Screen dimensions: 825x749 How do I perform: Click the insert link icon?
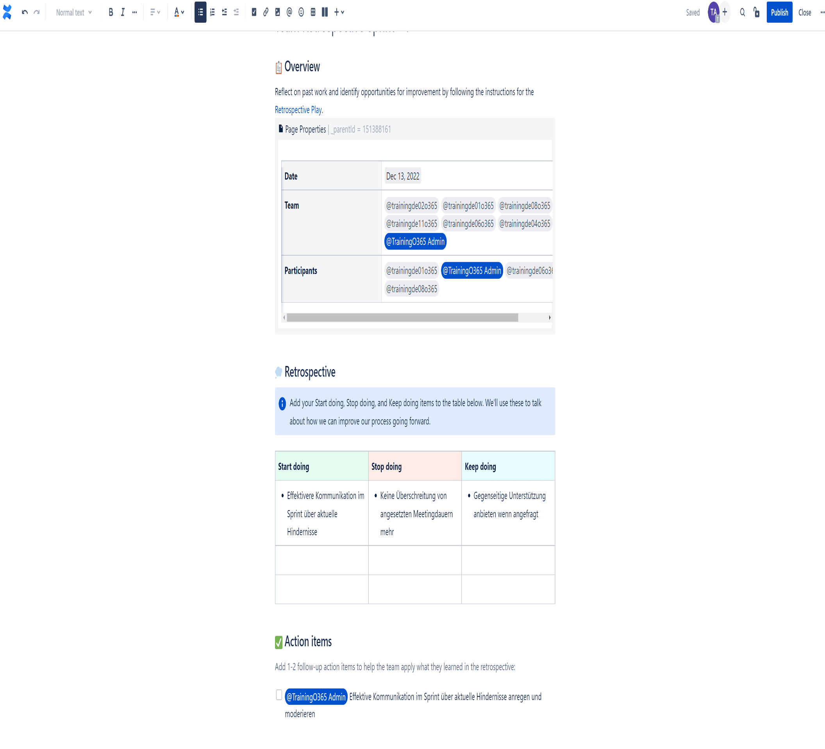(266, 12)
